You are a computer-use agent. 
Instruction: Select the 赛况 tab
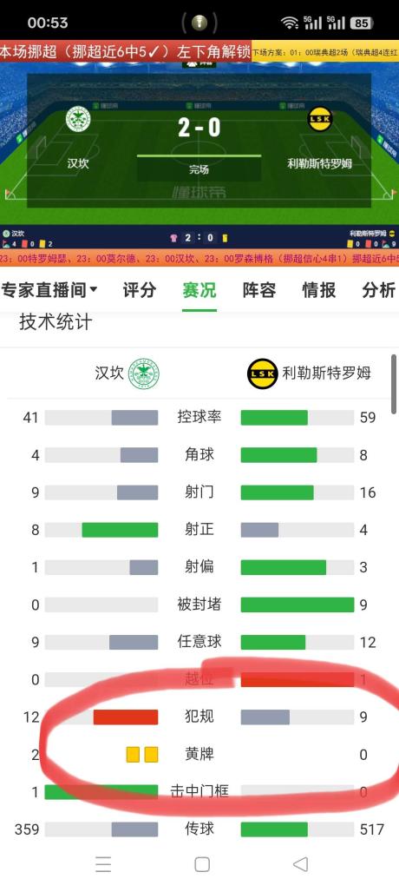point(199,290)
